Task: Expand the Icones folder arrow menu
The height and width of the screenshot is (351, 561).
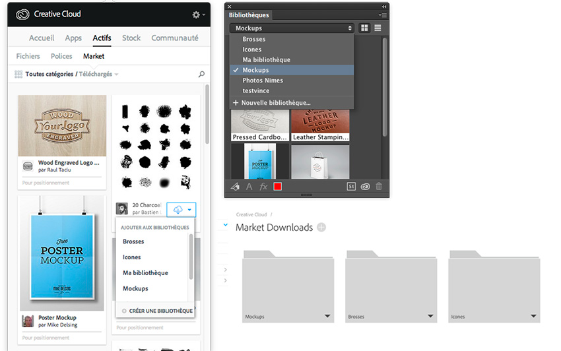Action: click(x=533, y=316)
